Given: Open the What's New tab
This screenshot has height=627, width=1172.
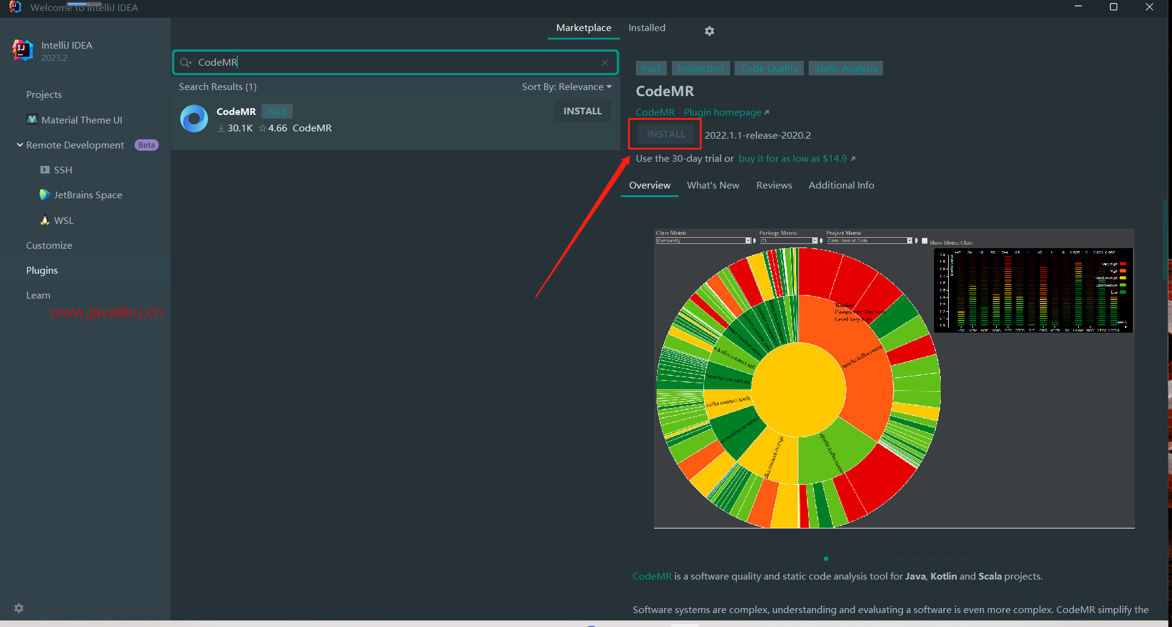Looking at the screenshot, I should (x=713, y=185).
